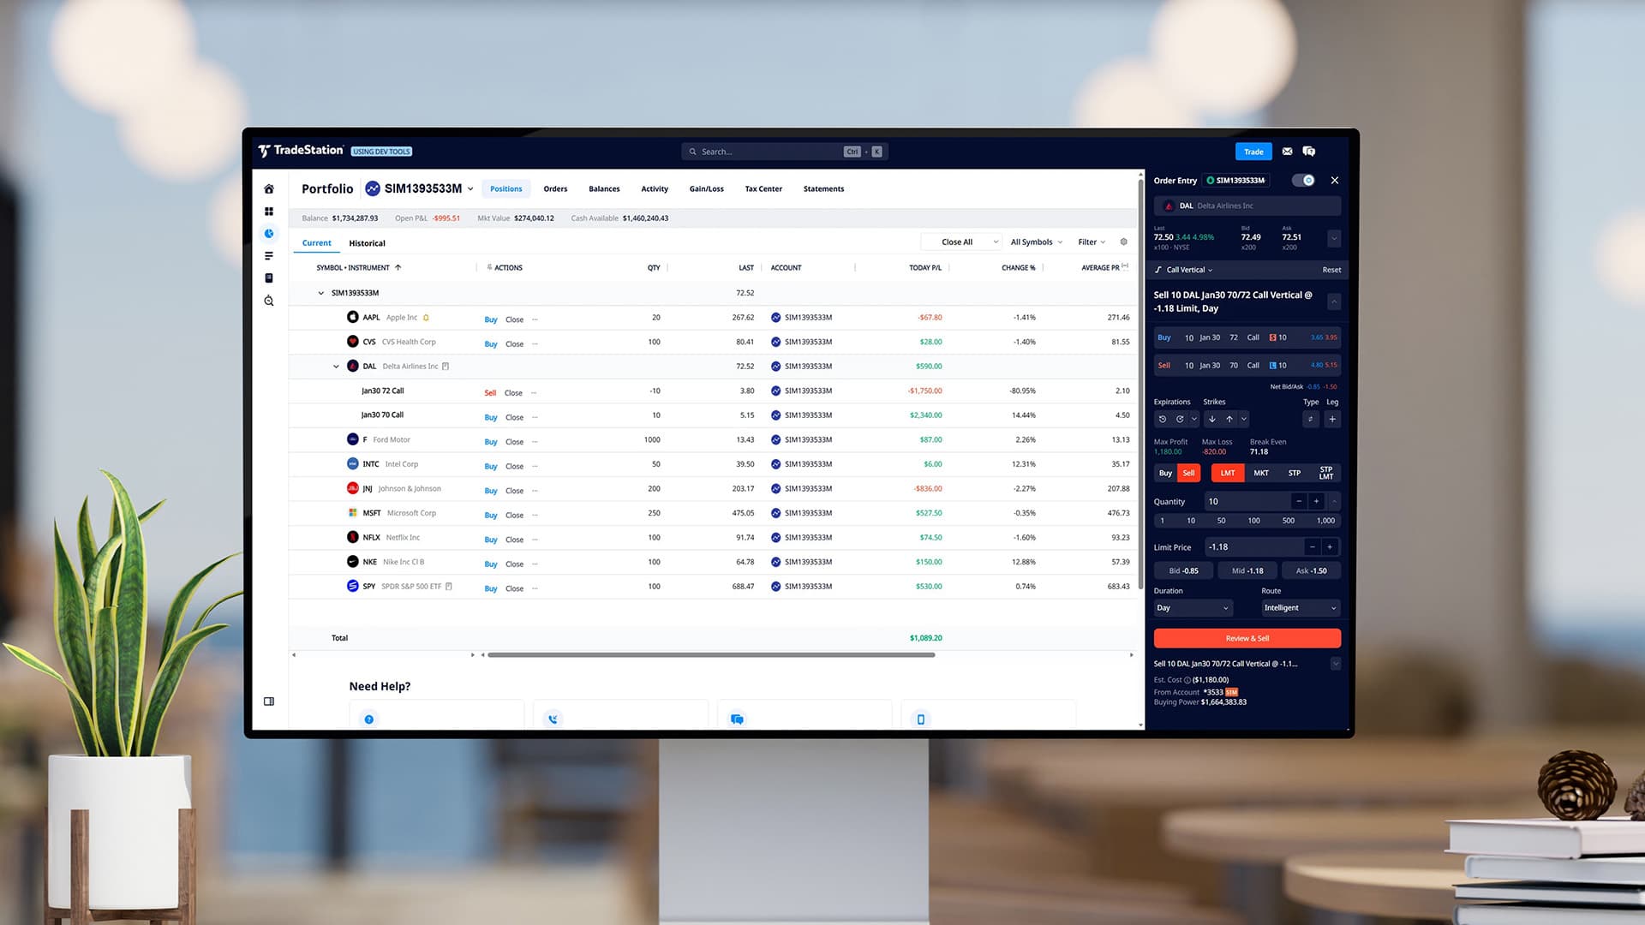Click Buy in the INTC row
1645x925 pixels.
point(491,467)
